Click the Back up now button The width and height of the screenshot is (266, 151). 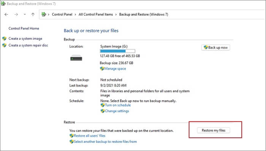pos(215,47)
